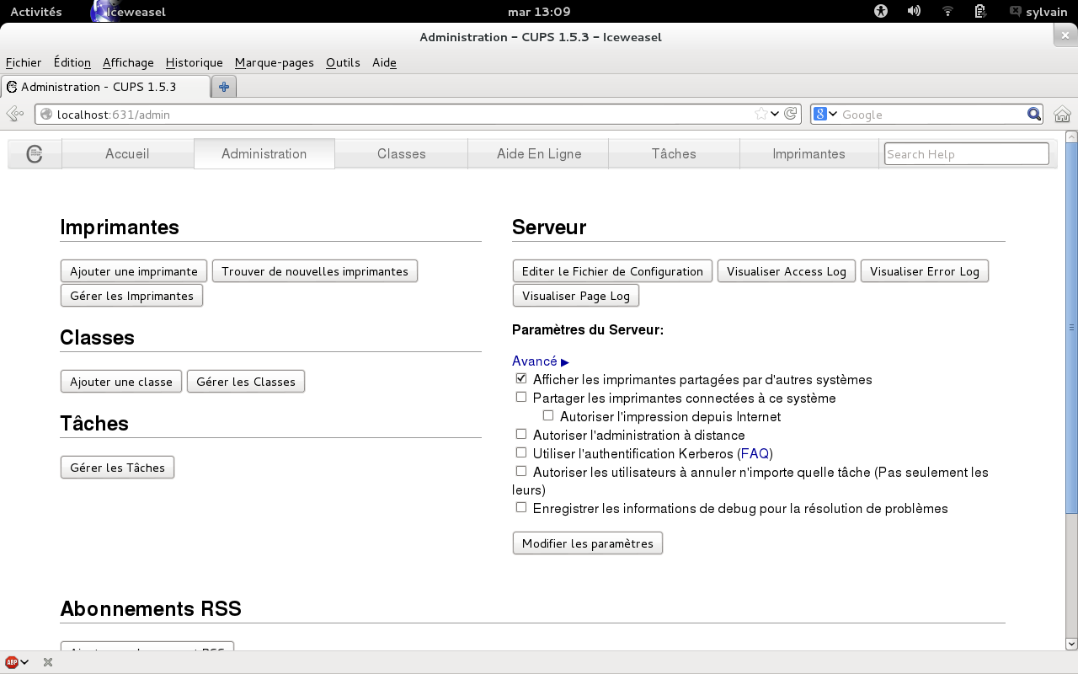Viewport: 1078px width, 674px height.
Task: Open the Marque-pages menu
Action: pyautogui.click(x=274, y=62)
